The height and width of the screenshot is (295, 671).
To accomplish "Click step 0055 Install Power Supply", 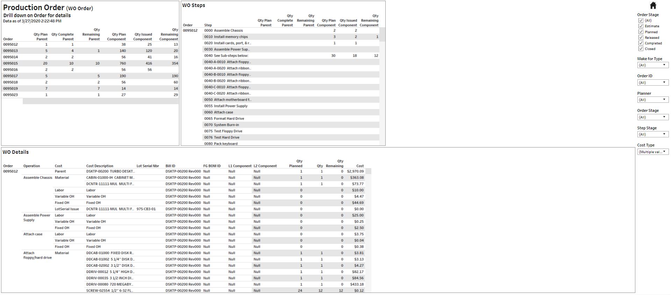I will [226, 106].
